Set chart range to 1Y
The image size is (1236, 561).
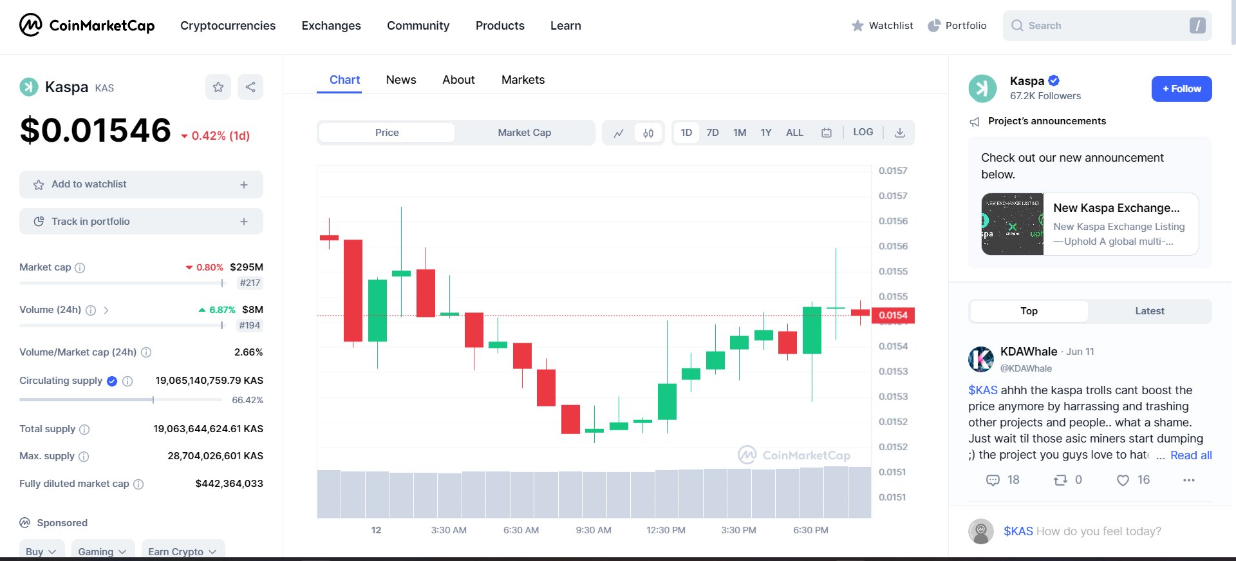[x=766, y=133]
